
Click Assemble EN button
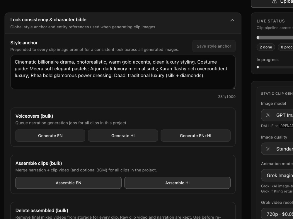pos(68,183)
